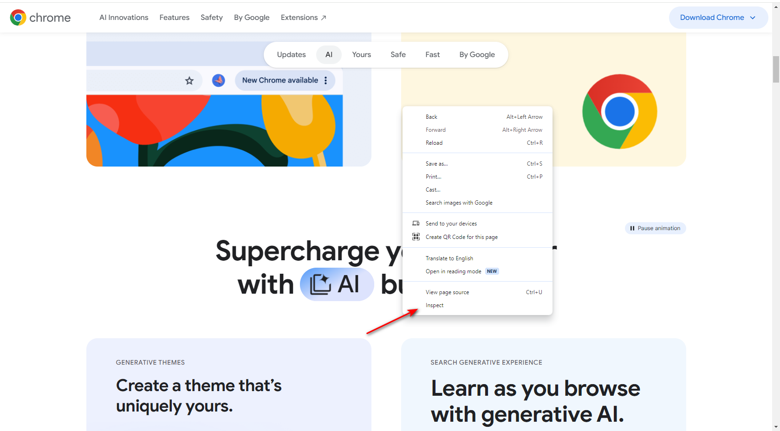Screen dimensions: 780x431
Task: Click the profile avatar icon in the toolbar illustration
Action: coord(219,80)
